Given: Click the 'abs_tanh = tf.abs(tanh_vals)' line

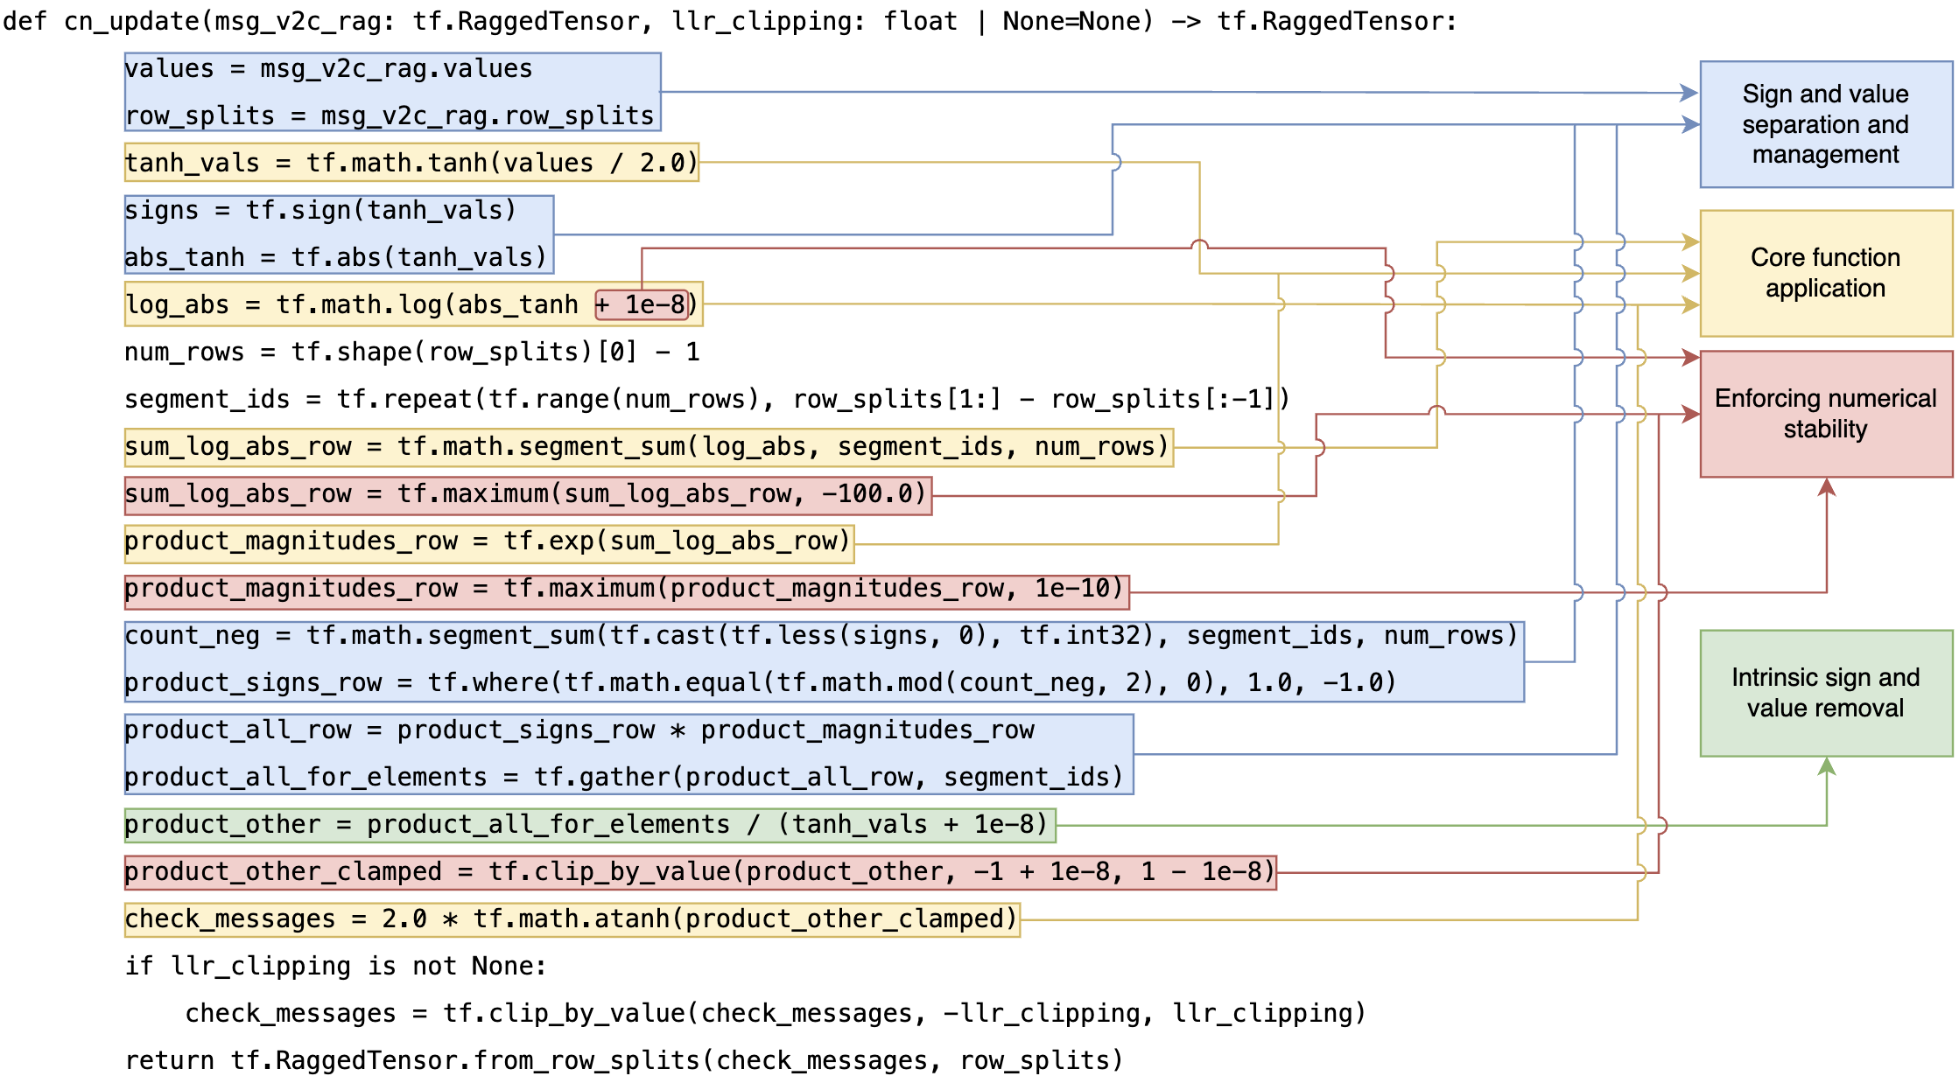Looking at the screenshot, I should [336, 257].
